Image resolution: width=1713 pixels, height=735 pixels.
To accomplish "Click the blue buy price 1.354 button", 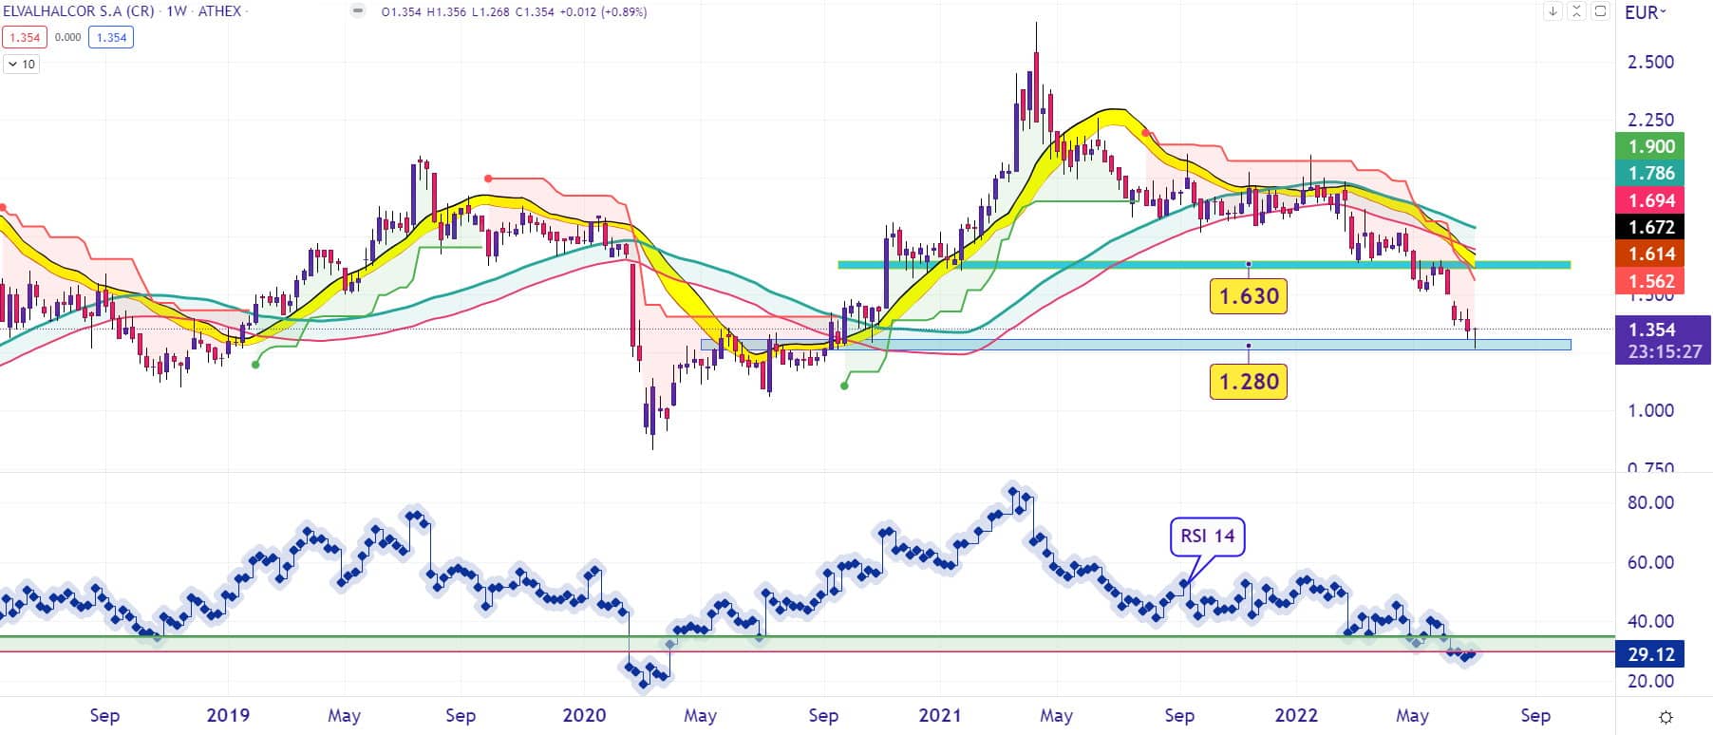I will pos(111,37).
